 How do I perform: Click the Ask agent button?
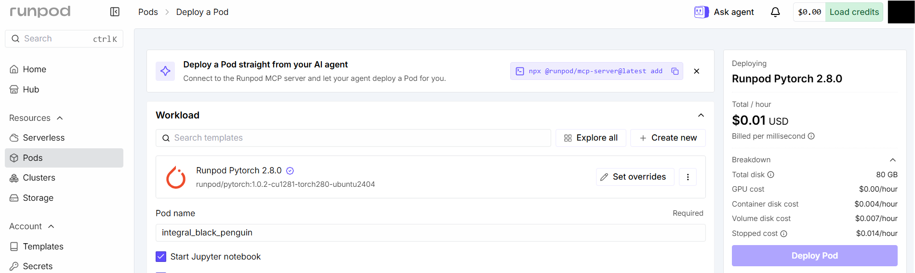tap(724, 12)
